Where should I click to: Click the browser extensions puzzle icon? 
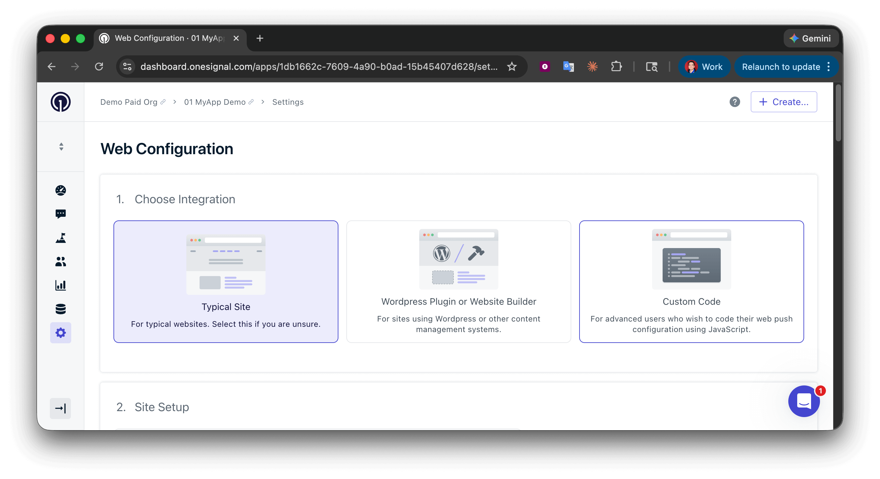617,67
